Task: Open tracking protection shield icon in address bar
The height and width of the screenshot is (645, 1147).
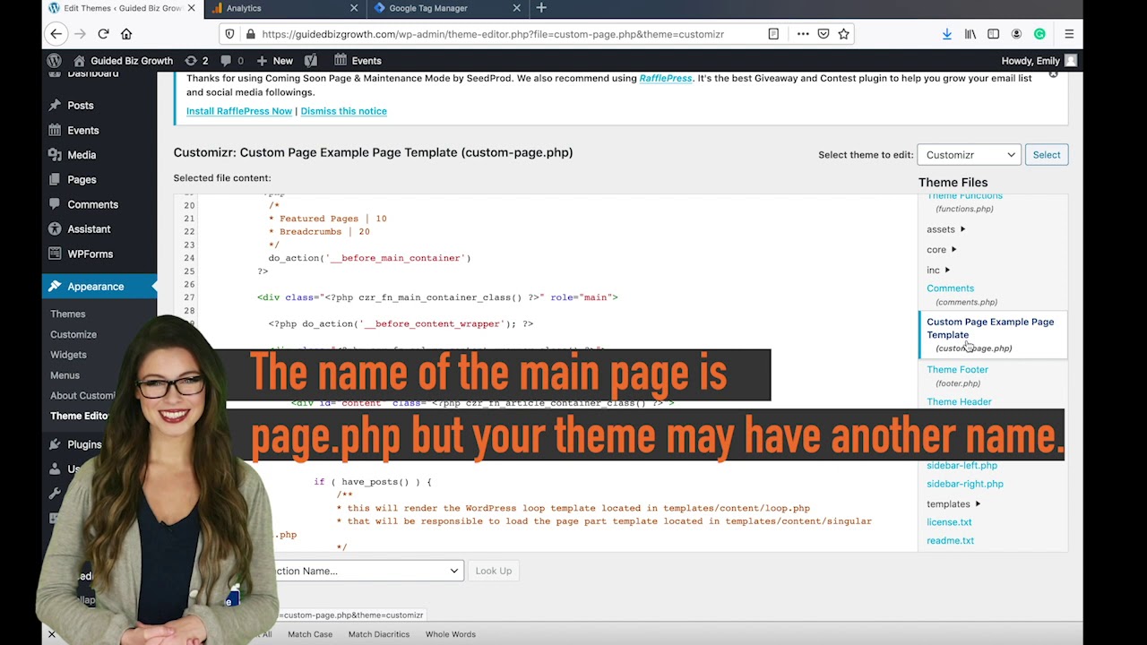Action: [x=230, y=34]
